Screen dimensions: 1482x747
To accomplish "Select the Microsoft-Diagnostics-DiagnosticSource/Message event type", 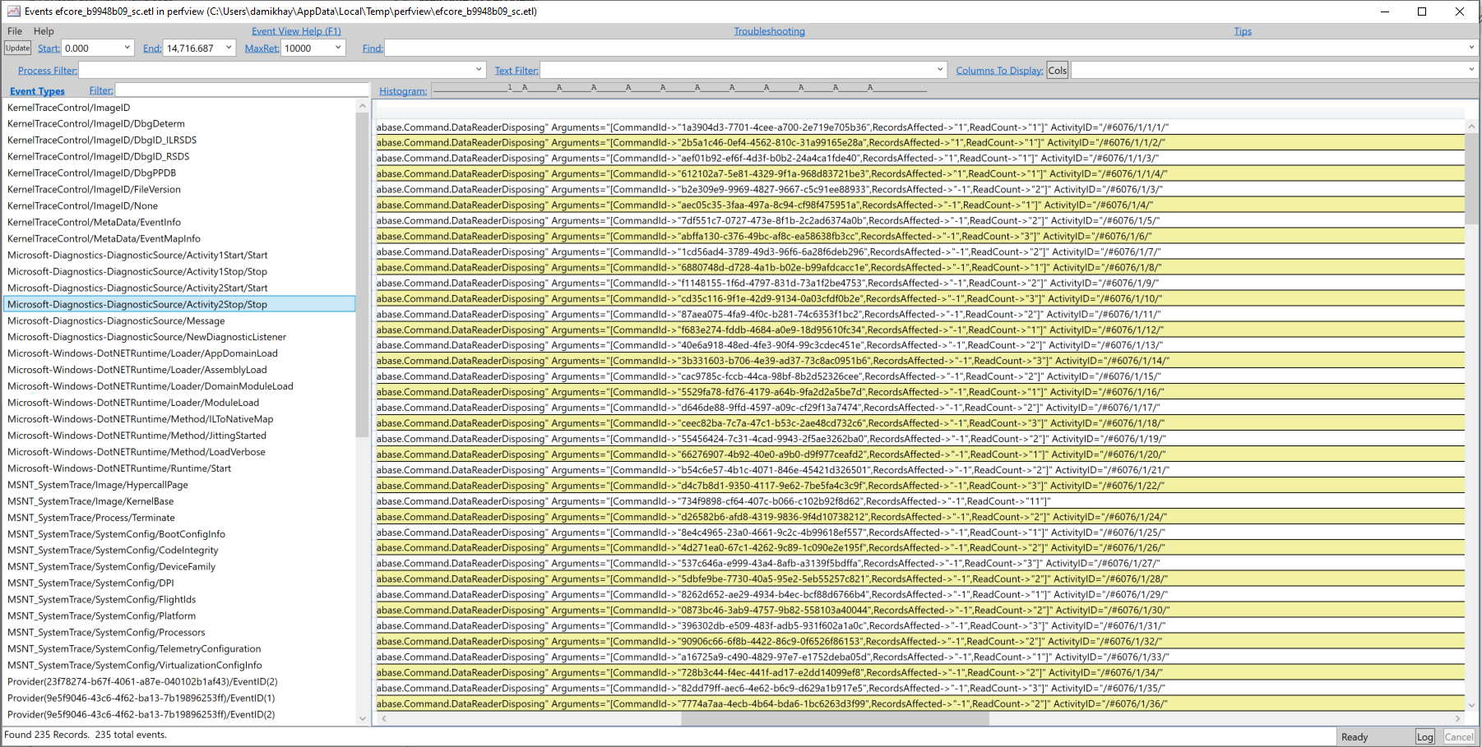I will (x=115, y=320).
